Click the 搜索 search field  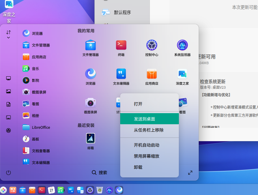(x=99, y=172)
